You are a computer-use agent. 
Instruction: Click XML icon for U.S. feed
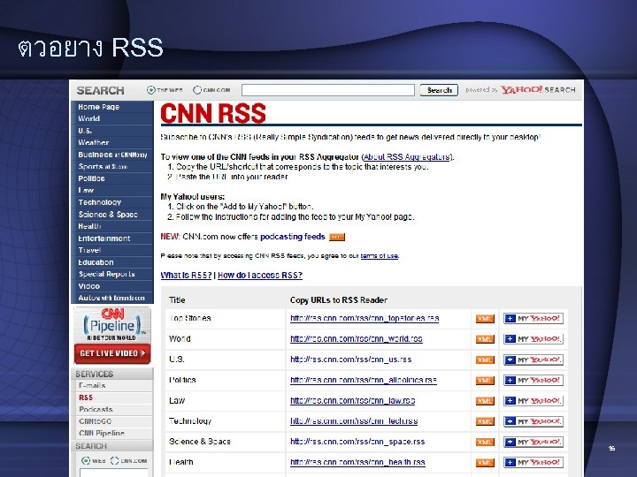point(485,360)
